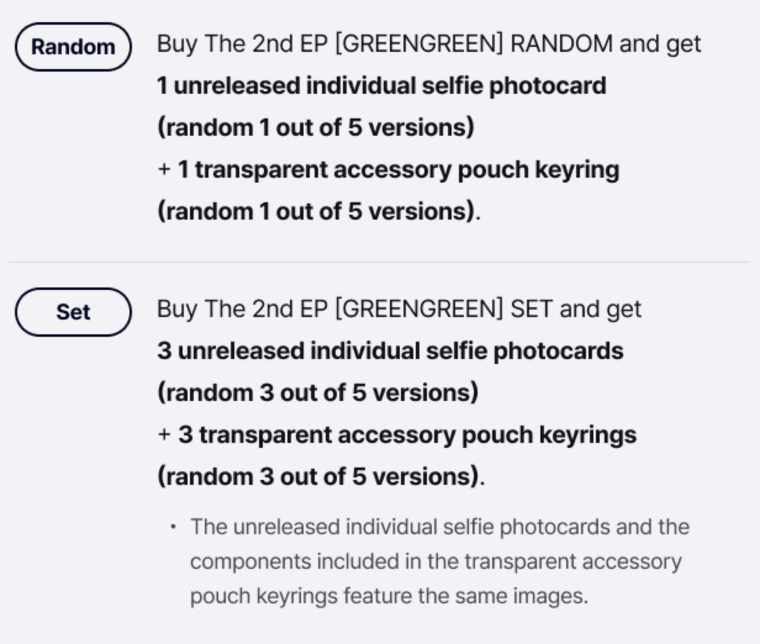Click the footnote line 'pouch keyrings feature the same images.'
Image resolution: width=760 pixels, height=644 pixels.
389,596
